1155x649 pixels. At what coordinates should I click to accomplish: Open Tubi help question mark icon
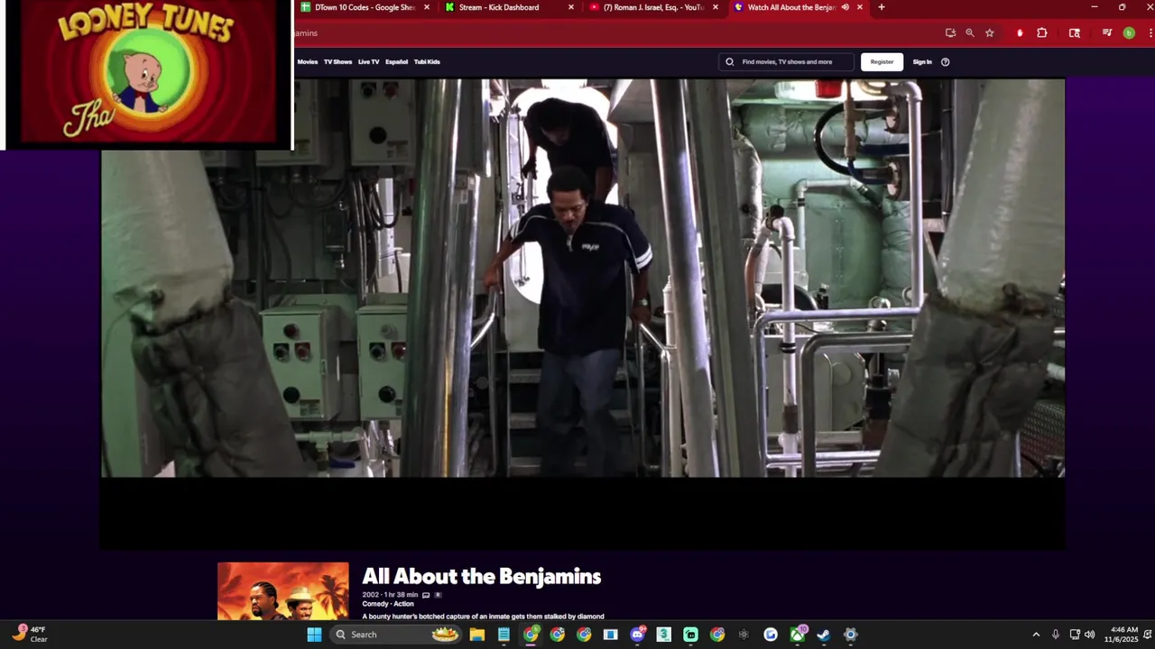pos(945,62)
